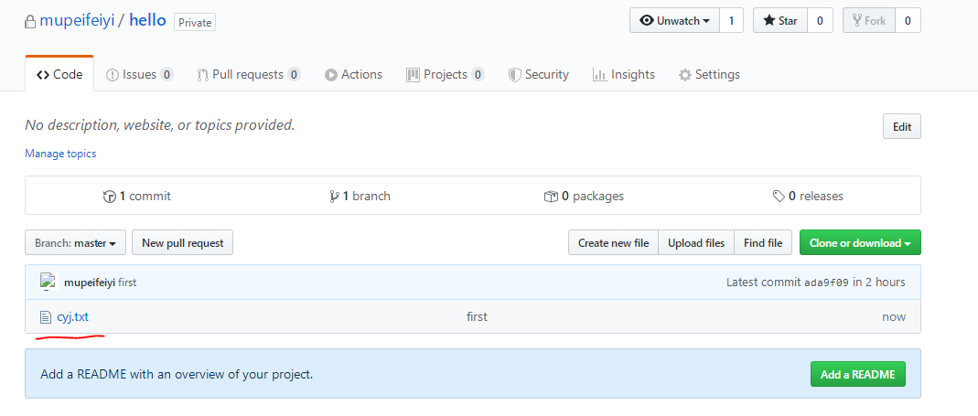The height and width of the screenshot is (416, 978).
Task: Open the Pull requests tab
Action: 249,75
